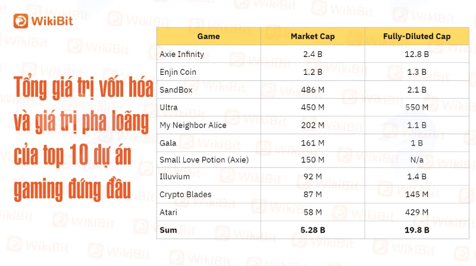This screenshot has height=266, width=476.
Task: Select the Game column header
Action: pos(209,36)
